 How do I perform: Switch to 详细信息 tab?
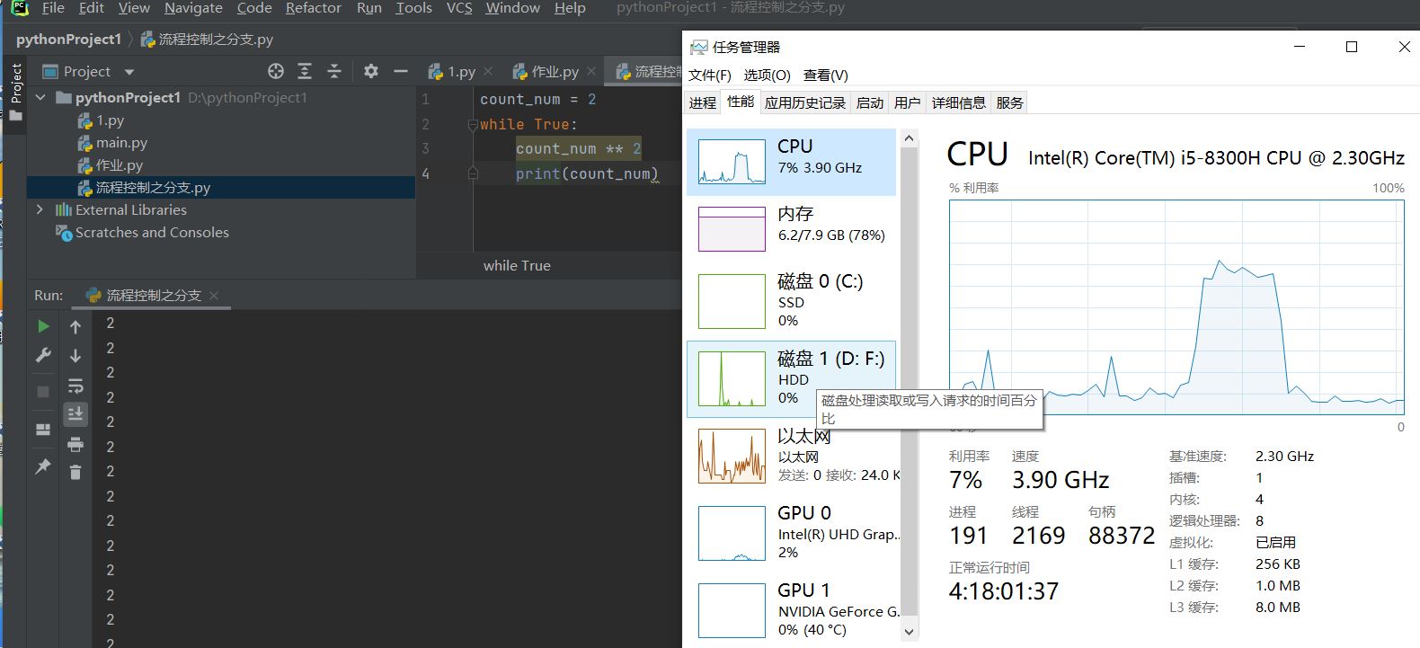click(x=959, y=102)
